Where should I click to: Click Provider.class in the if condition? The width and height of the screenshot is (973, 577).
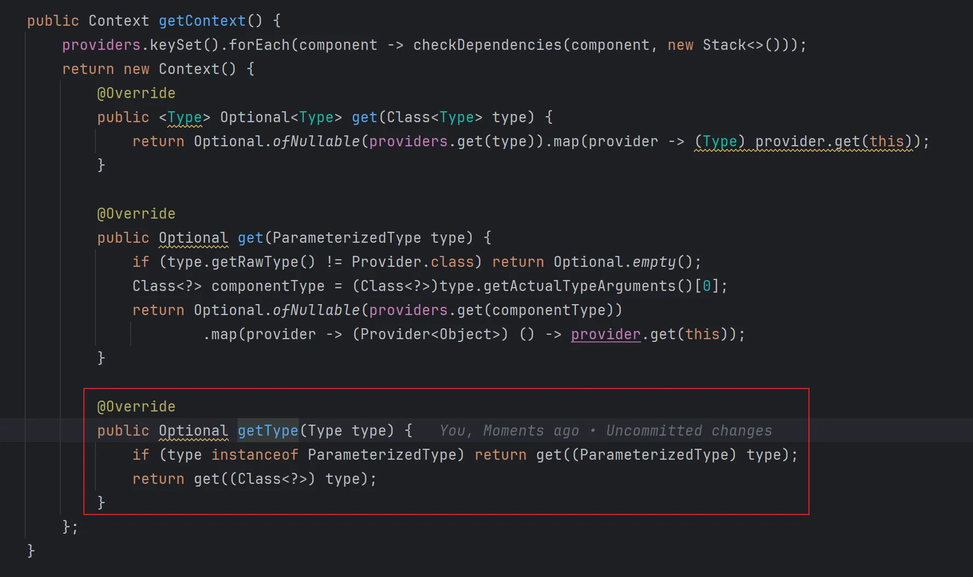(x=412, y=262)
